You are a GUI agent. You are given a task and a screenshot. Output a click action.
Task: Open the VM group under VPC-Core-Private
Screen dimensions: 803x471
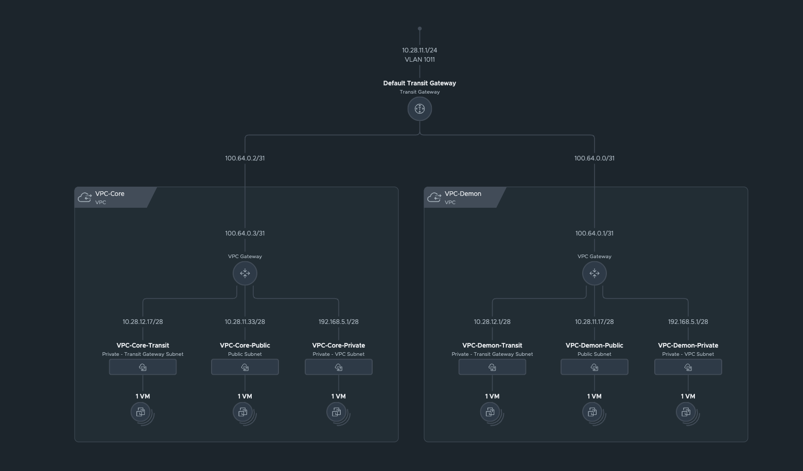click(x=337, y=412)
